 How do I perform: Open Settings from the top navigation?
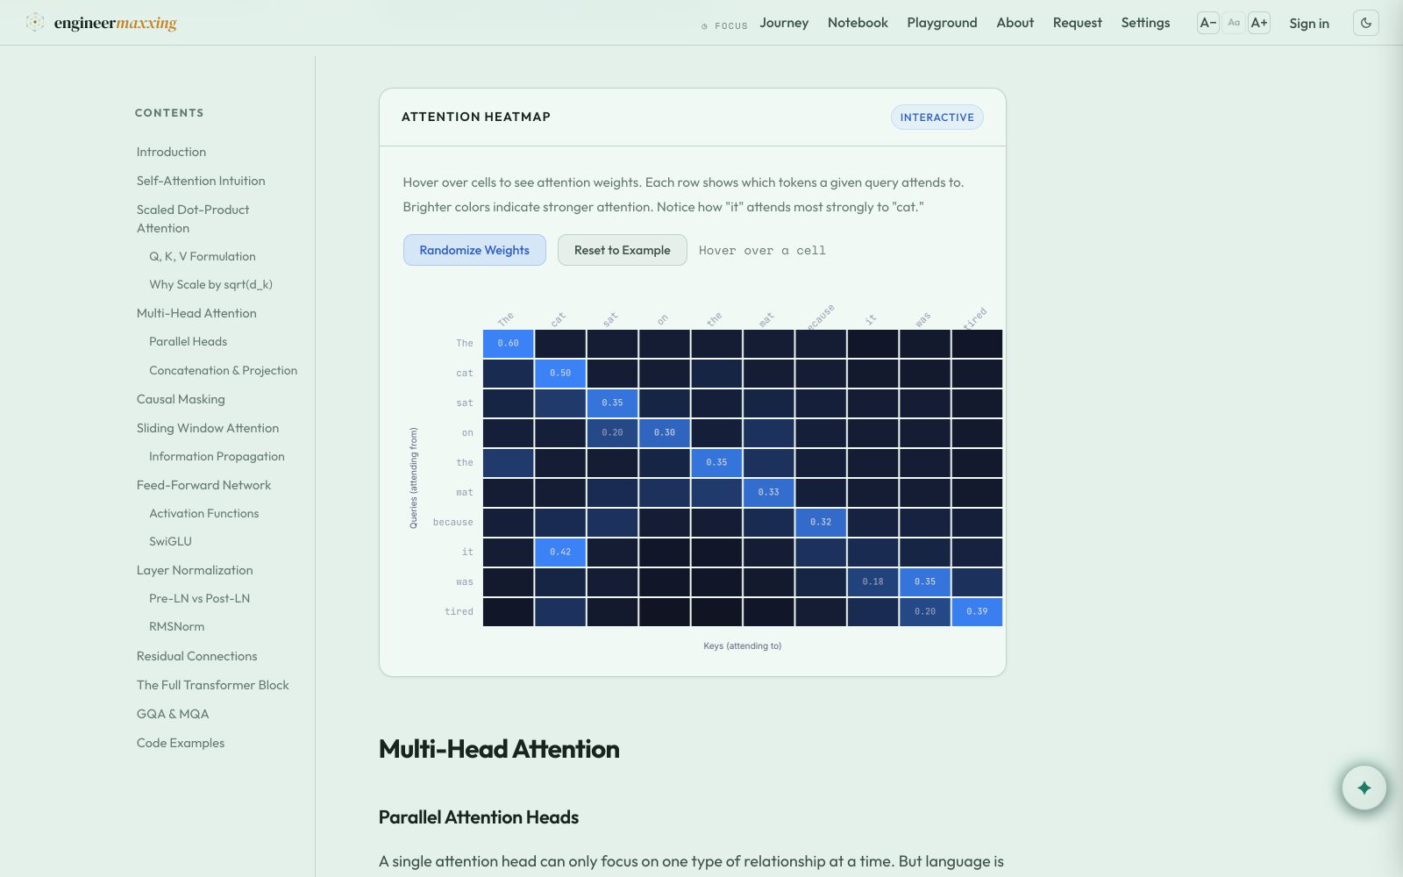pos(1145,23)
